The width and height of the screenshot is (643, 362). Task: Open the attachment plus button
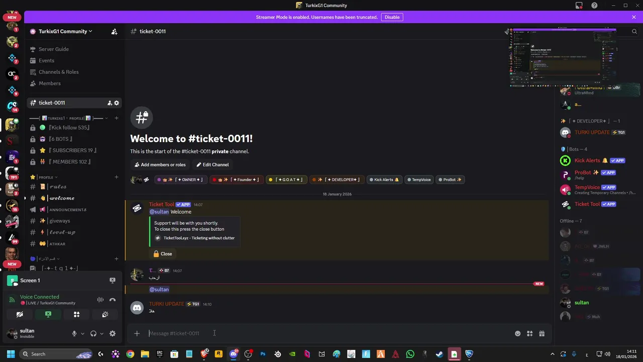[x=137, y=333]
